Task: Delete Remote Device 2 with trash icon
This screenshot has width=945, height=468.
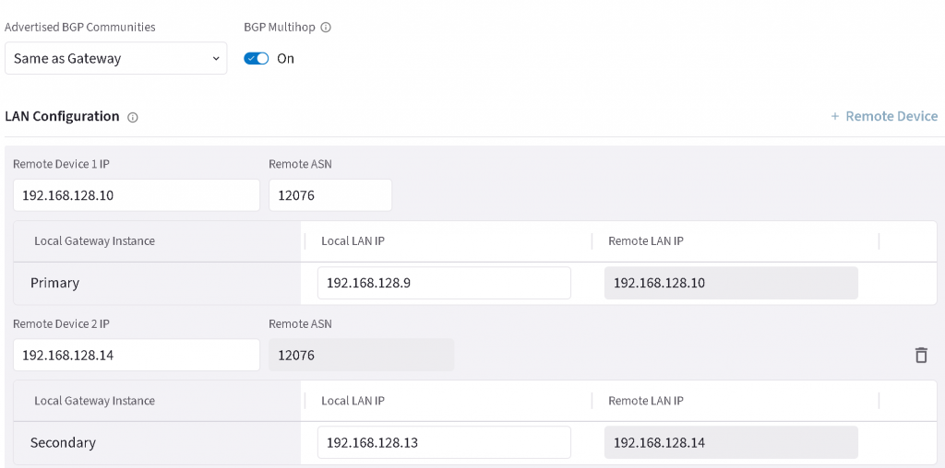Action: [x=920, y=355]
